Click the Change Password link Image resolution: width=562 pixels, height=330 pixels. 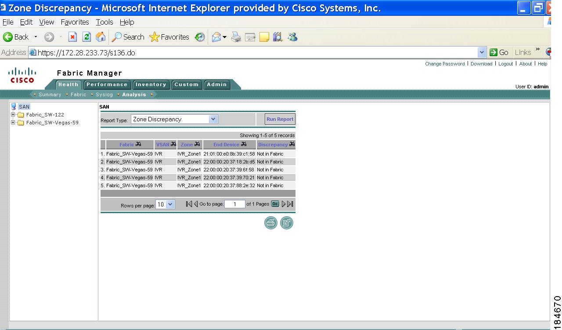pyautogui.click(x=445, y=64)
